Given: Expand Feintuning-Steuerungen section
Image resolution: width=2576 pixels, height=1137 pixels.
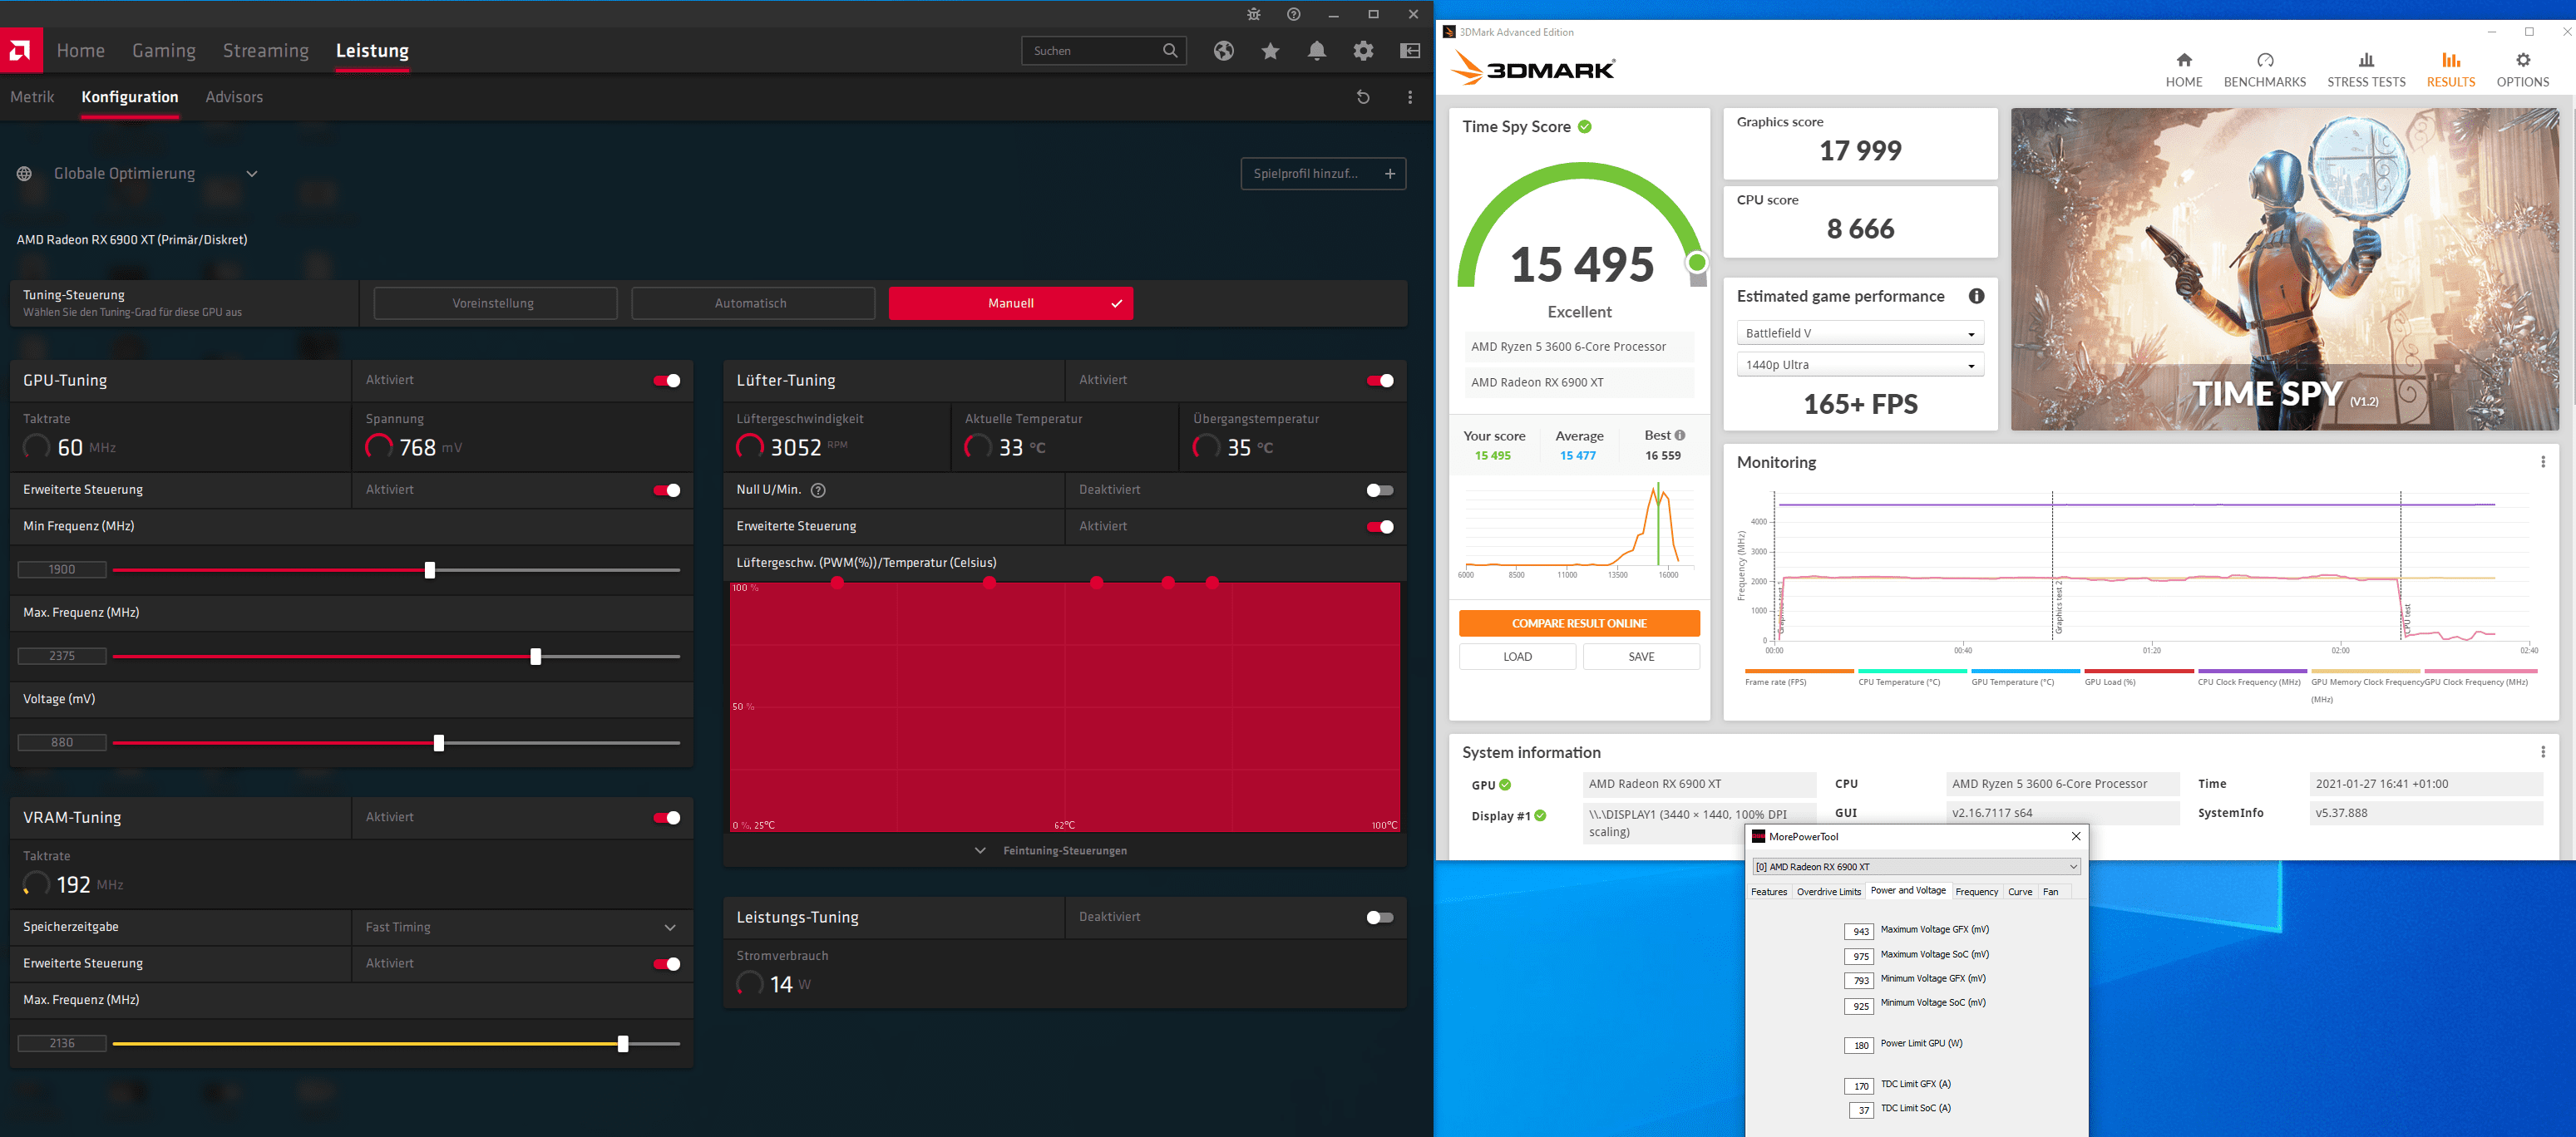Looking at the screenshot, I should point(1064,851).
